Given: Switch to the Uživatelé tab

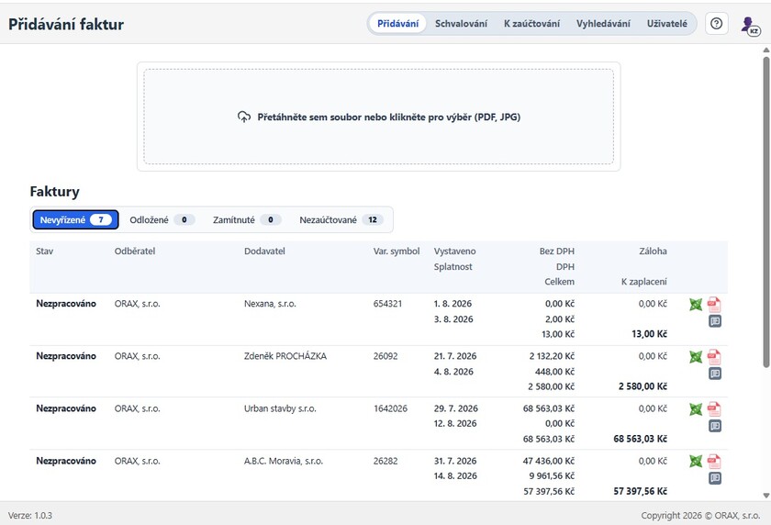Looking at the screenshot, I should pyautogui.click(x=666, y=24).
